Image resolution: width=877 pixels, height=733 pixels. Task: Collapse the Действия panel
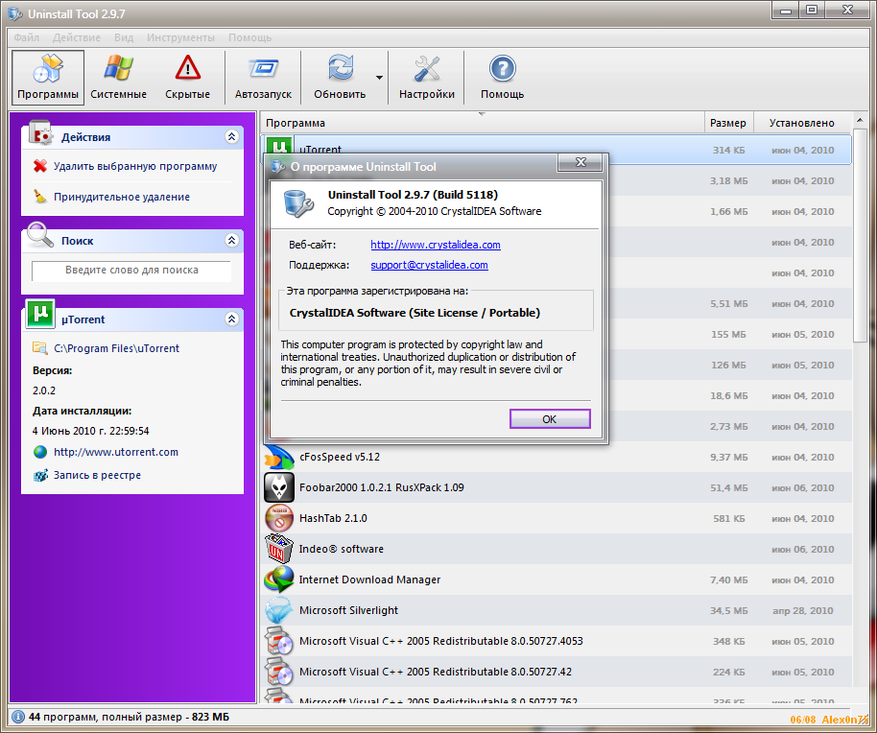pos(231,136)
